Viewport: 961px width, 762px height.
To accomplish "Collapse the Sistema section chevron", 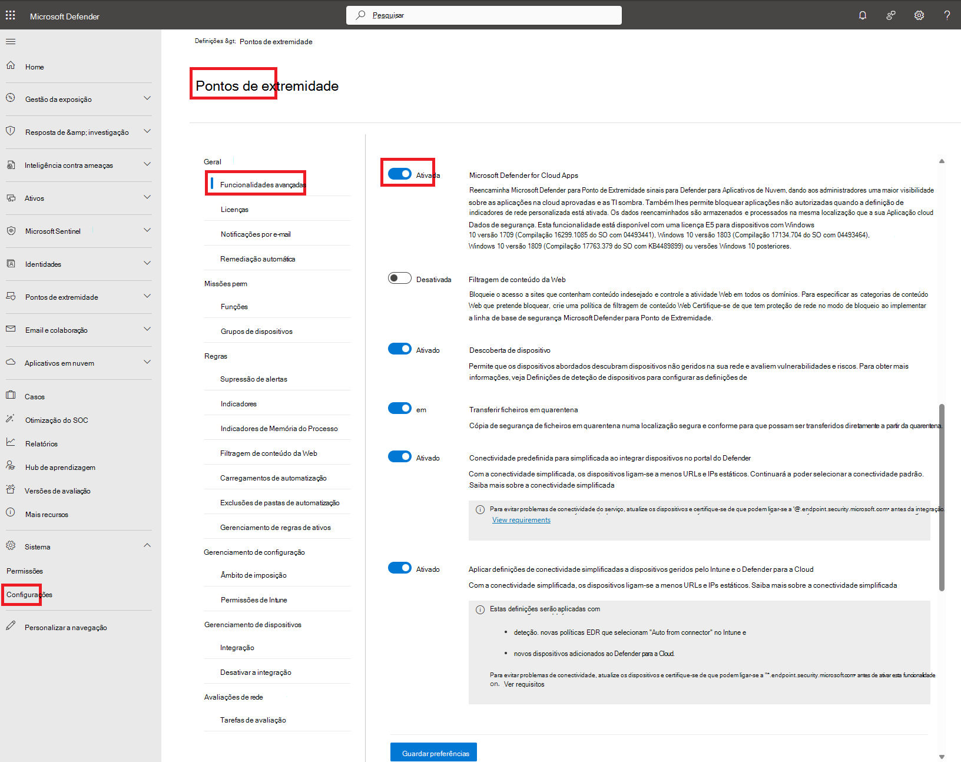I will pos(147,546).
